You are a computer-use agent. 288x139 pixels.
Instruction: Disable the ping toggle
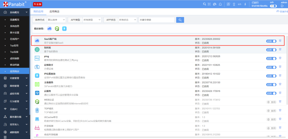[x=271, y=59]
